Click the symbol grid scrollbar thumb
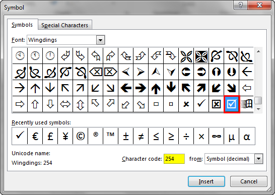This screenshot has width=275, height=195. coord(258,101)
